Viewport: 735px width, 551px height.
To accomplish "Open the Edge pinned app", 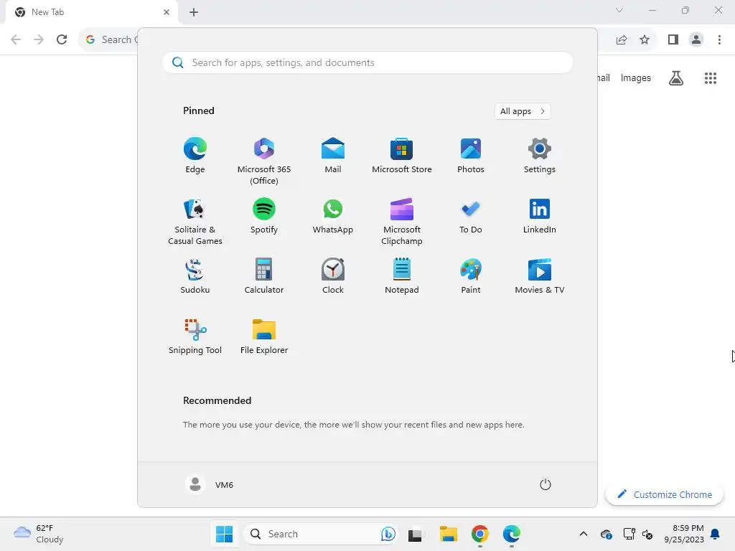I will 195,156.
